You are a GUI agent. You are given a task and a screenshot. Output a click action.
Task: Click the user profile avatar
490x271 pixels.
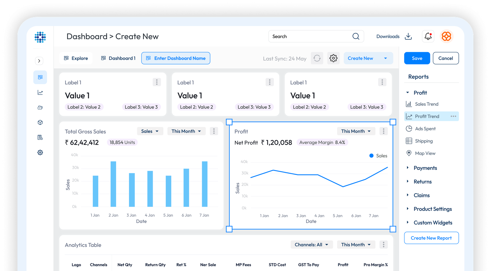[x=446, y=36]
